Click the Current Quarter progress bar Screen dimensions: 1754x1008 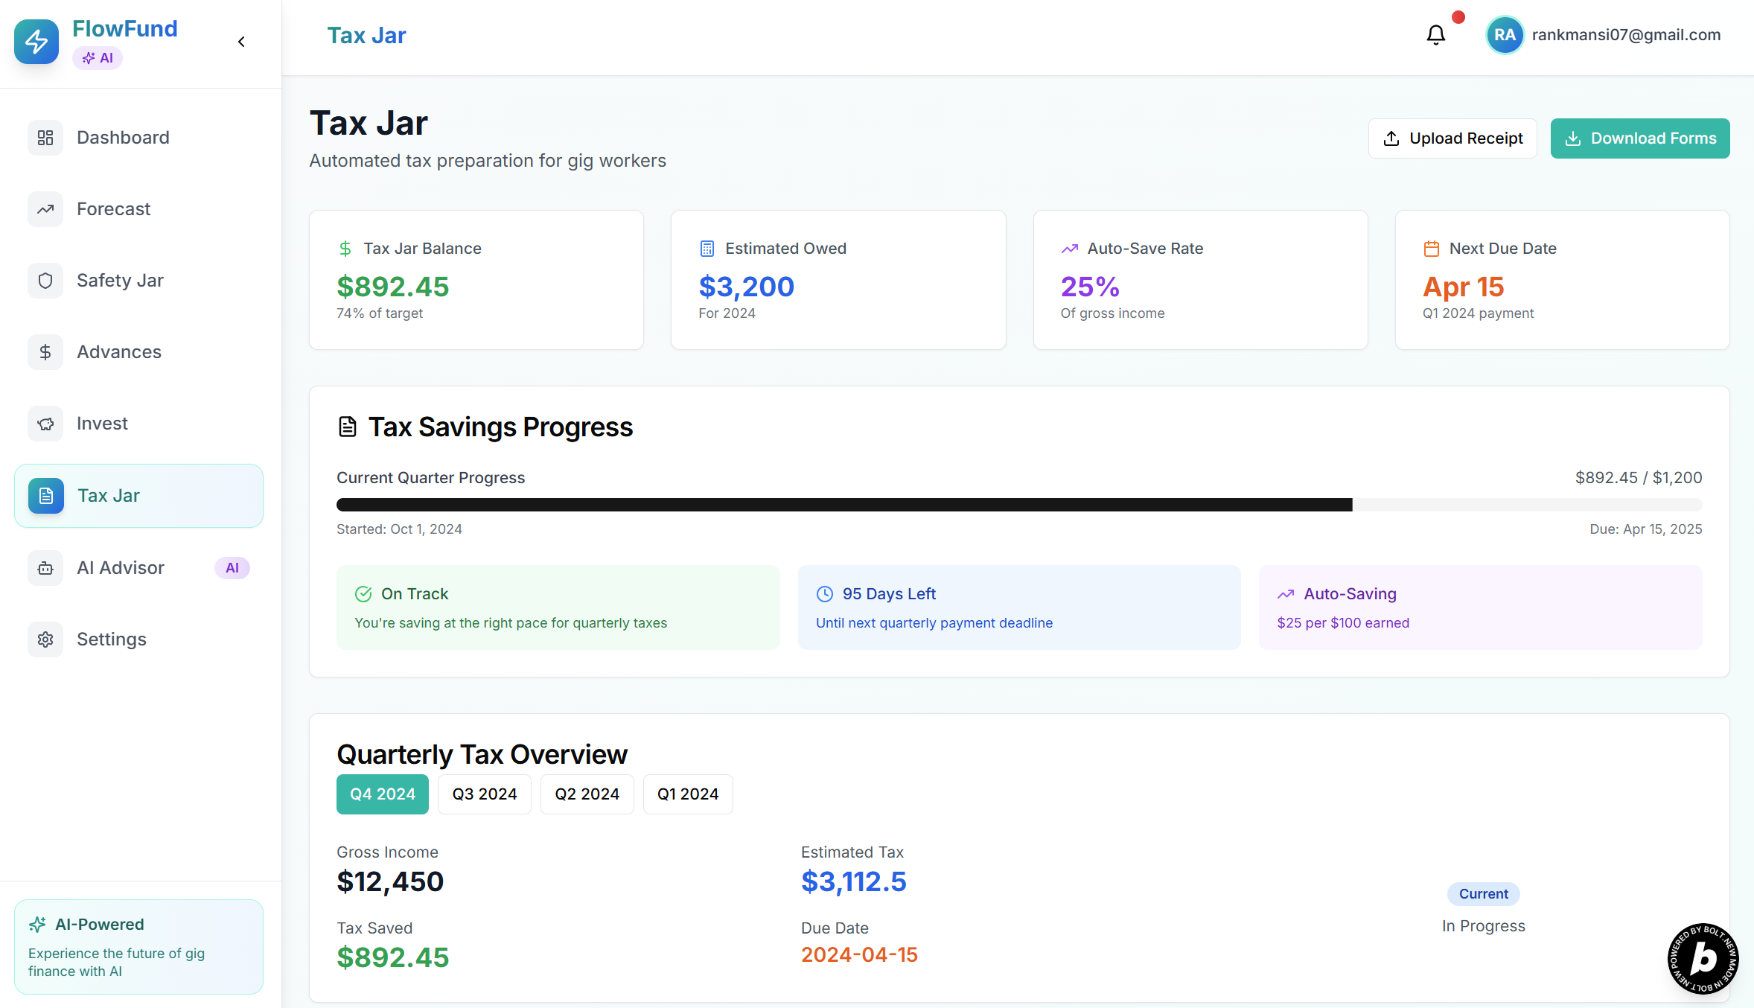(1018, 505)
